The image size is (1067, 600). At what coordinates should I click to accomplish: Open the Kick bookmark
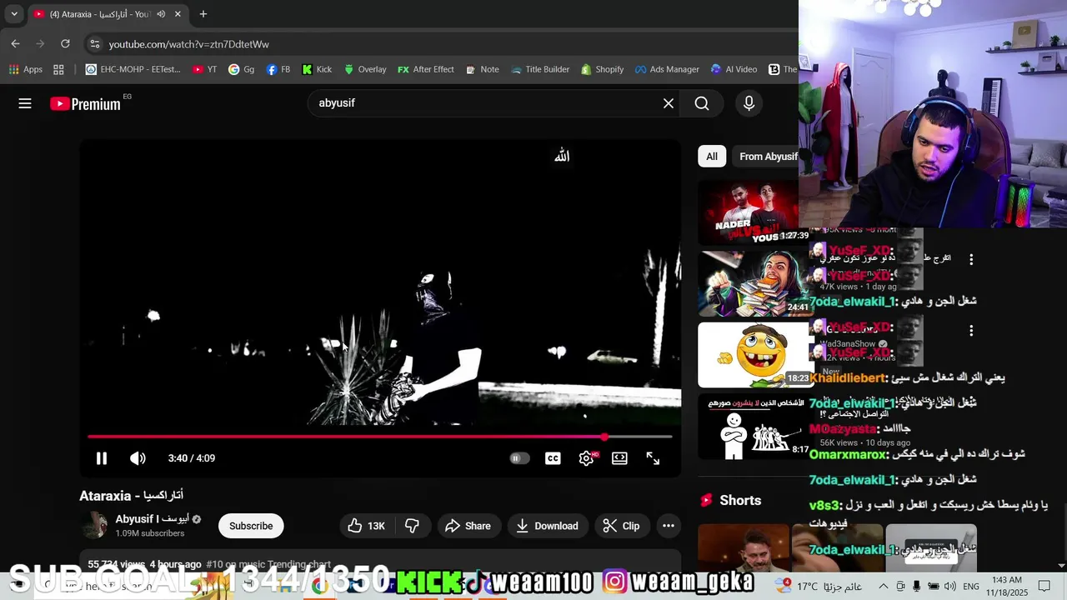coord(317,69)
